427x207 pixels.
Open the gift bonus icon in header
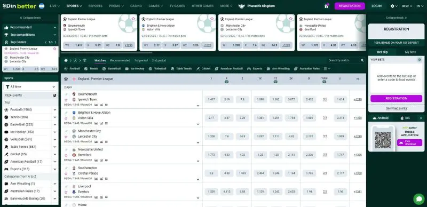click(326, 6)
